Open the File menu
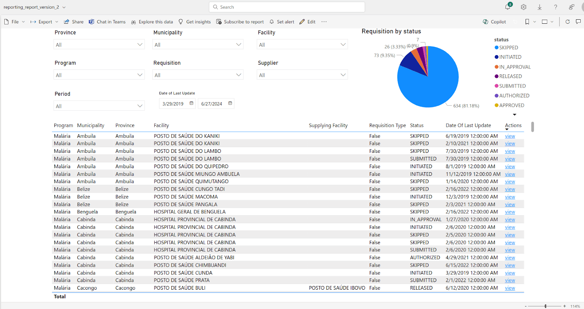This screenshot has height=309, width=584. (x=14, y=22)
